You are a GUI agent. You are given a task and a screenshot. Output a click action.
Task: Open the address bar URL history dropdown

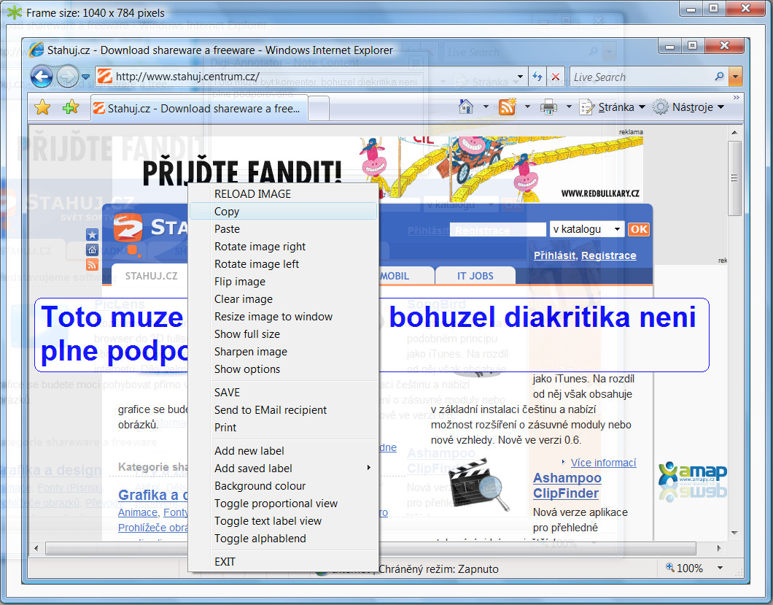pos(520,77)
